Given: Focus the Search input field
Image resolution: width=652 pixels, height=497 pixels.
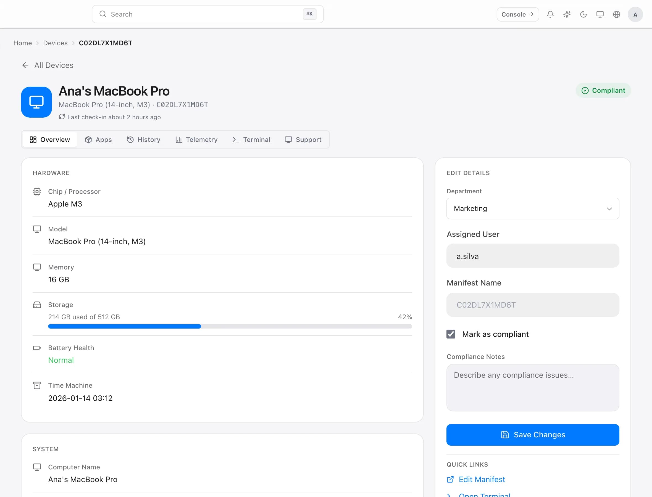Looking at the screenshot, I should point(207,14).
